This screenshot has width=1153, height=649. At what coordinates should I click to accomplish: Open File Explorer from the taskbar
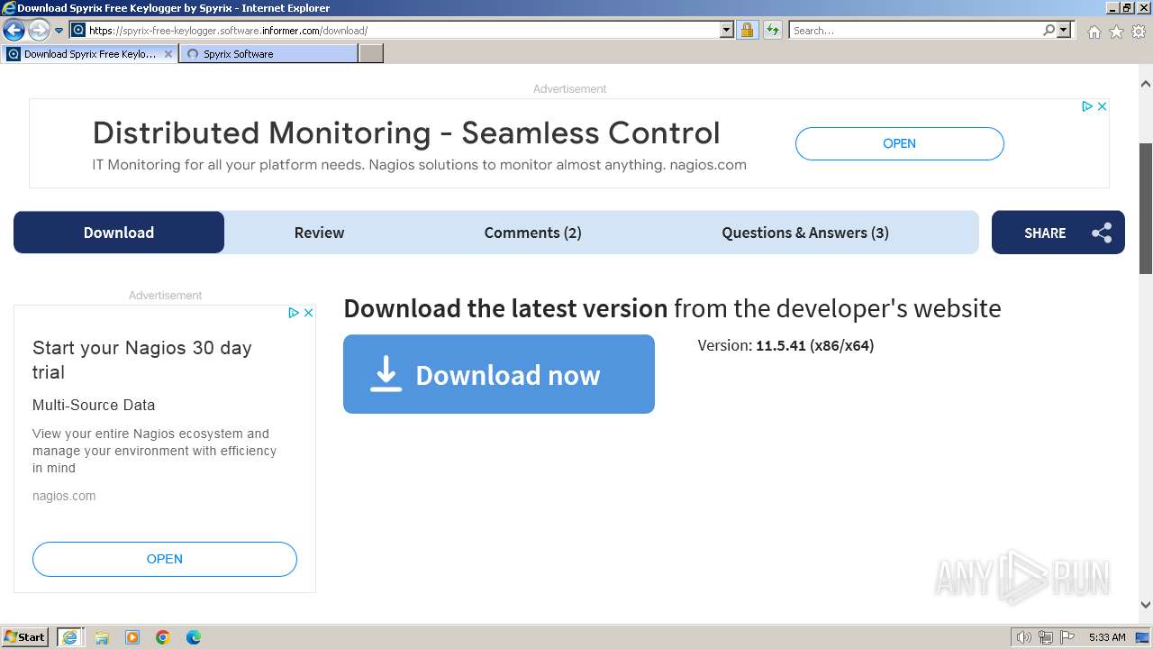tap(102, 637)
